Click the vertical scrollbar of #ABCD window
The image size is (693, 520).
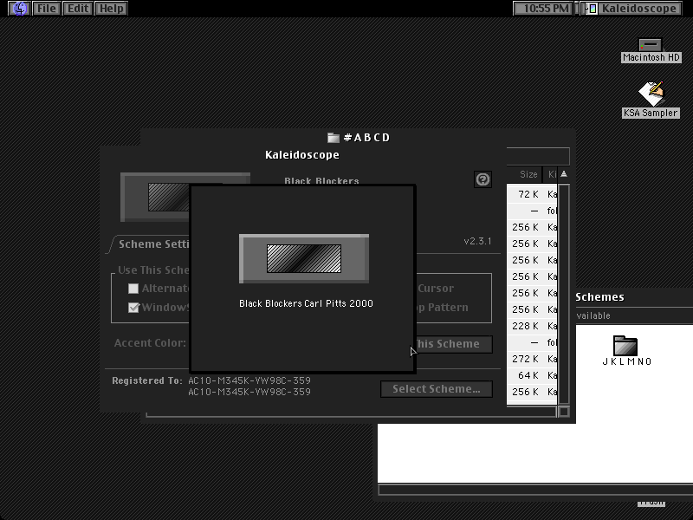pos(564,294)
